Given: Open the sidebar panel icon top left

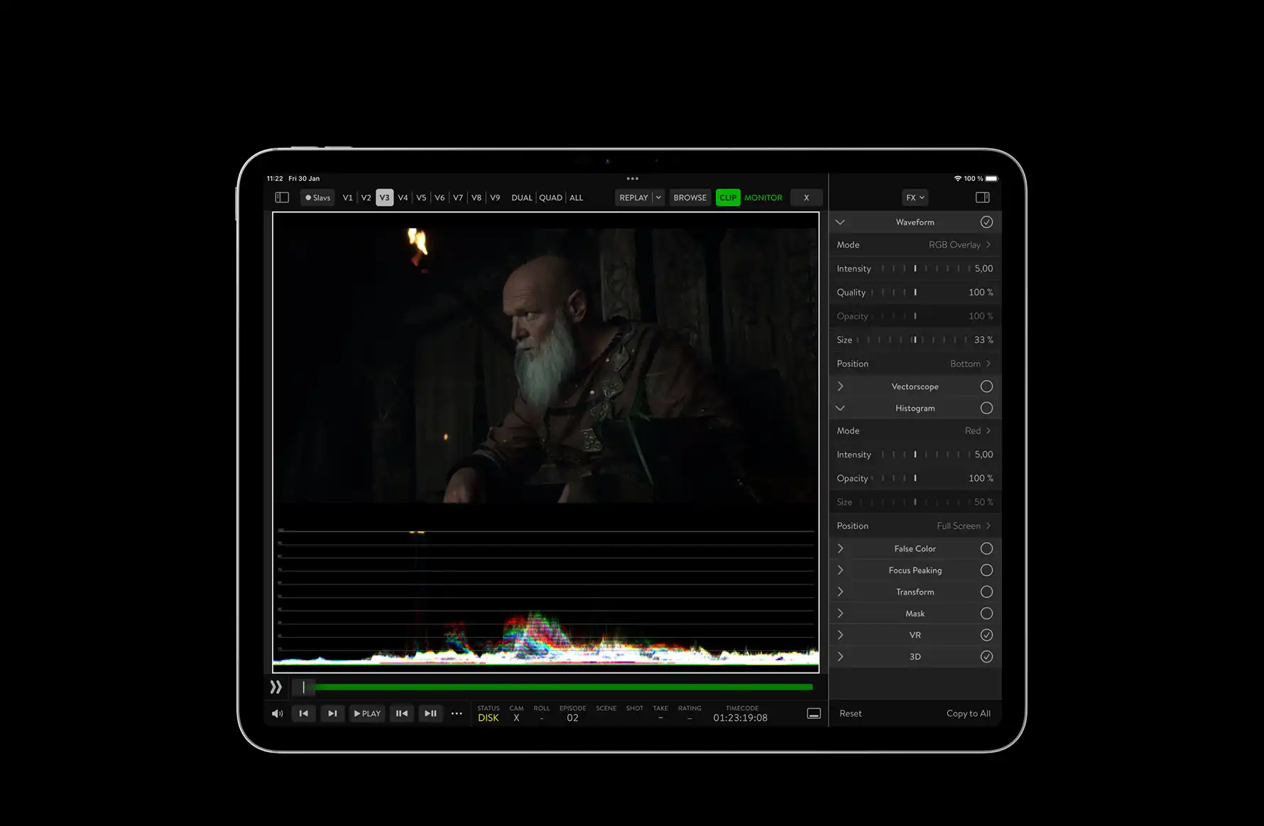Looking at the screenshot, I should [281, 197].
